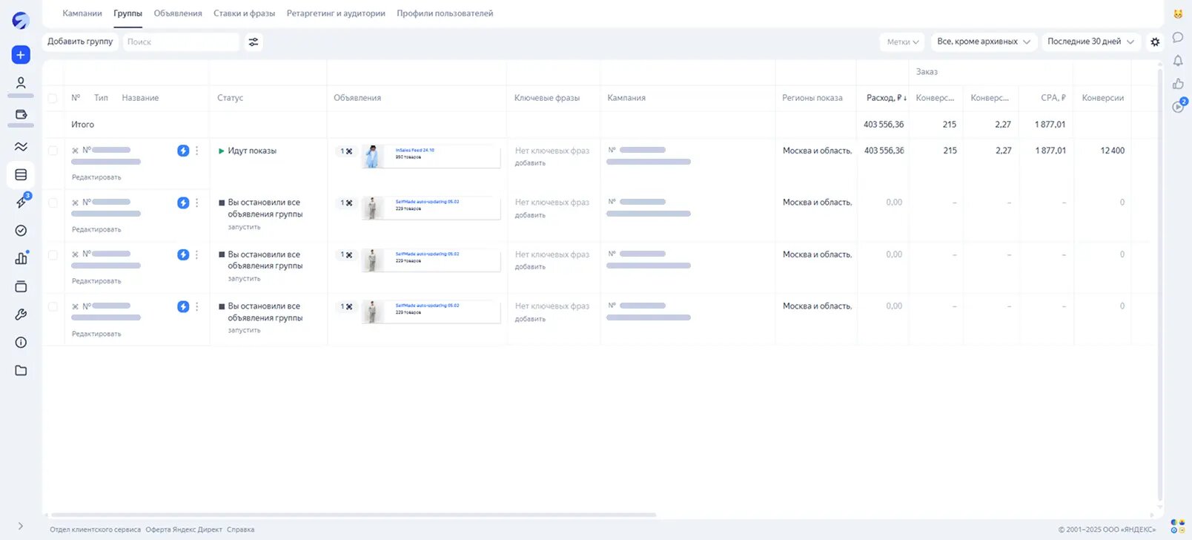Open the cat avatar profile icon

(x=1178, y=14)
